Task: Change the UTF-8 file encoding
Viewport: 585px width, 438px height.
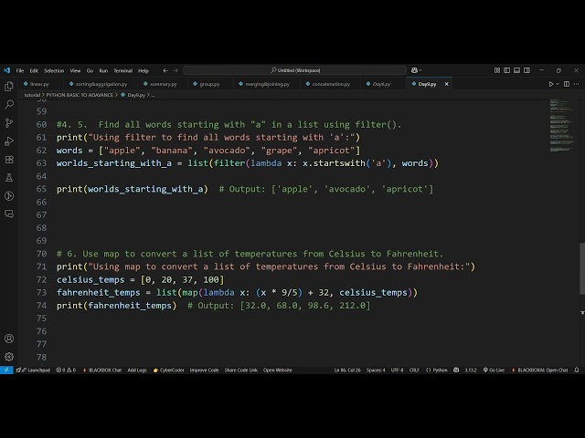Action: click(397, 370)
